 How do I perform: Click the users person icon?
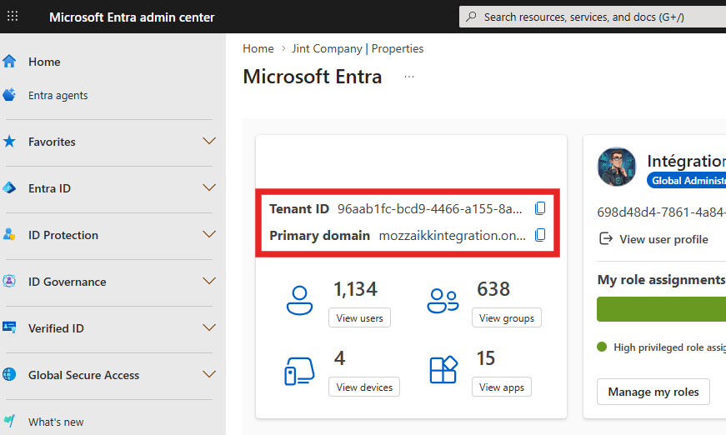pos(299,300)
